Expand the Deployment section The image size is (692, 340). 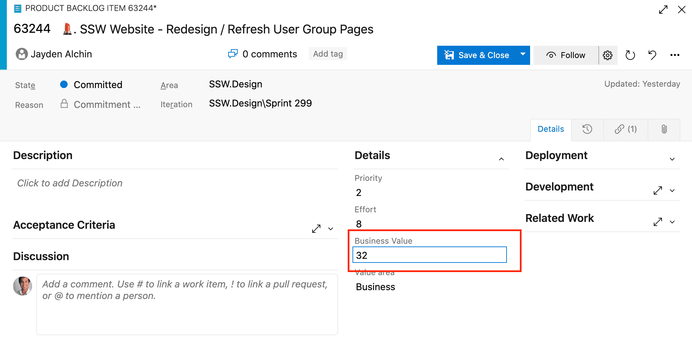click(x=672, y=159)
